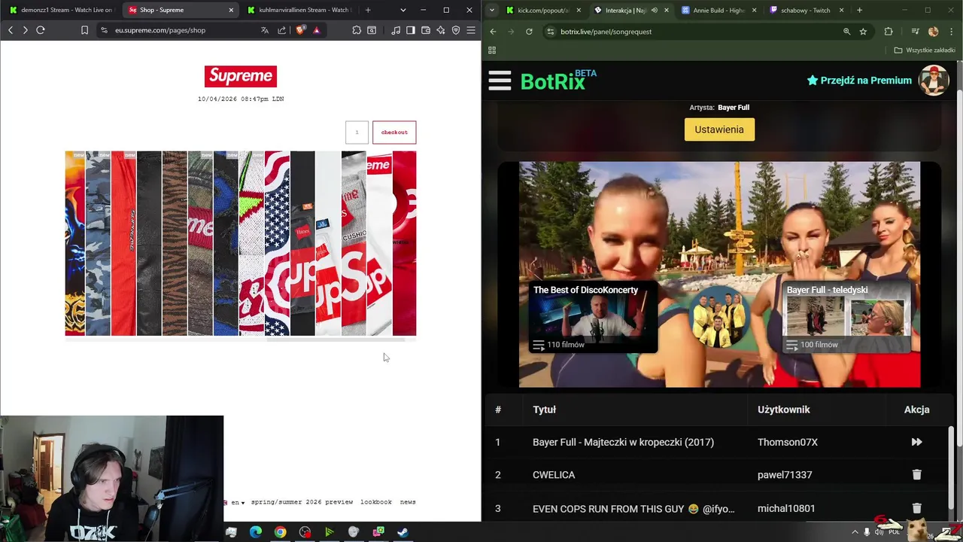963x542 pixels.
Task: Open translate option in Supreme address bar
Action: pyautogui.click(x=265, y=30)
